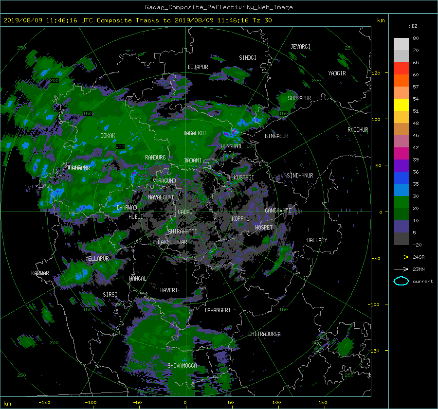Click the CHITRADURGA city label
This screenshot has height=409, width=438.
265,334
